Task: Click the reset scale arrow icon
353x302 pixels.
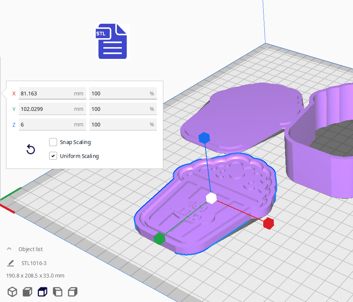Action: click(x=31, y=150)
